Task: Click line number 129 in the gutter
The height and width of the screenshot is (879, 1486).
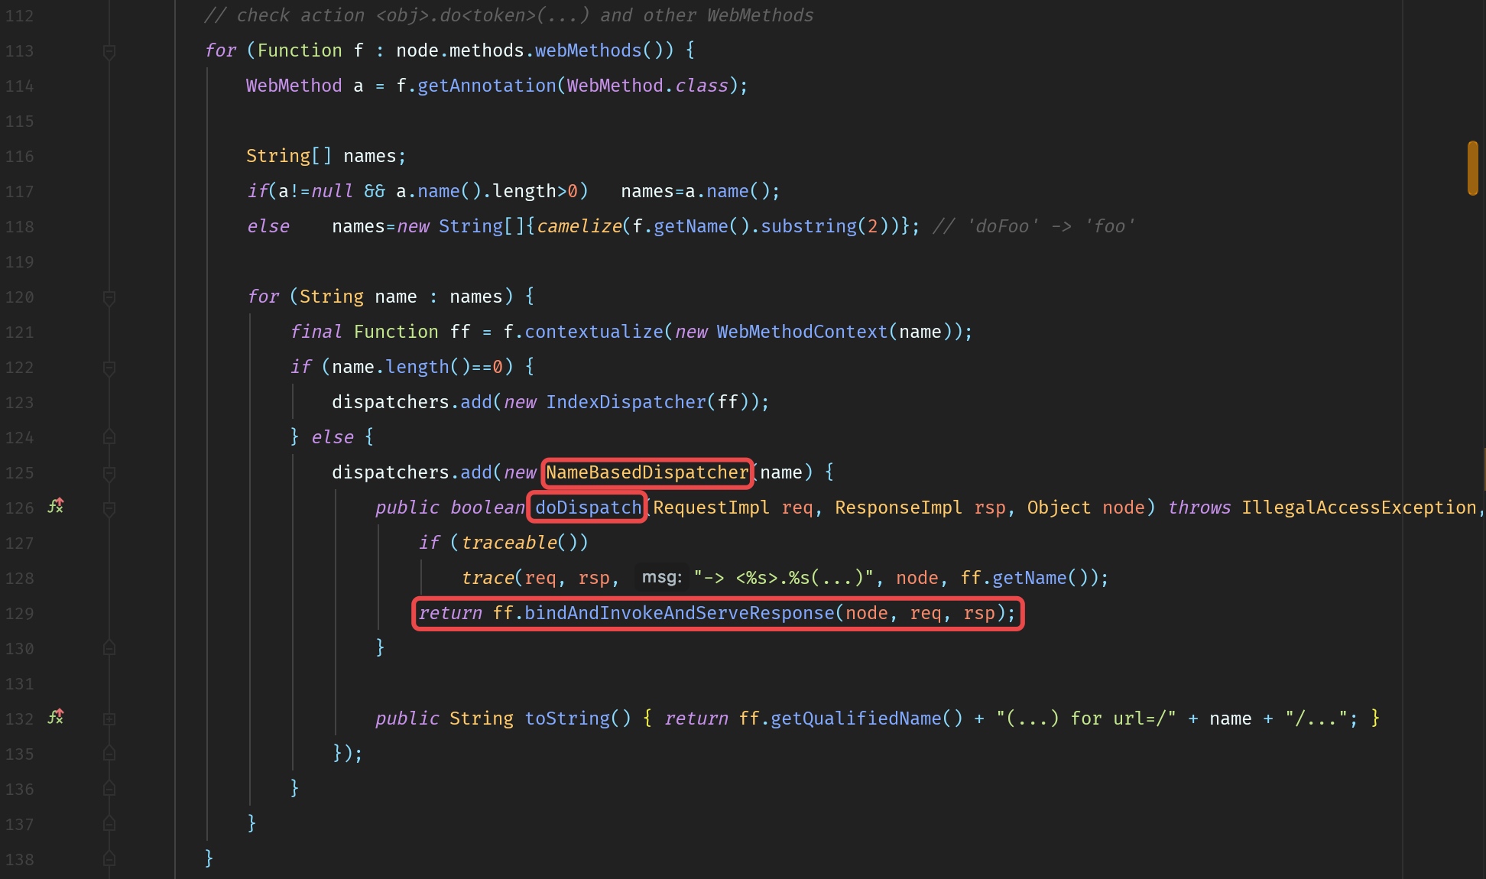Action: click(x=20, y=614)
